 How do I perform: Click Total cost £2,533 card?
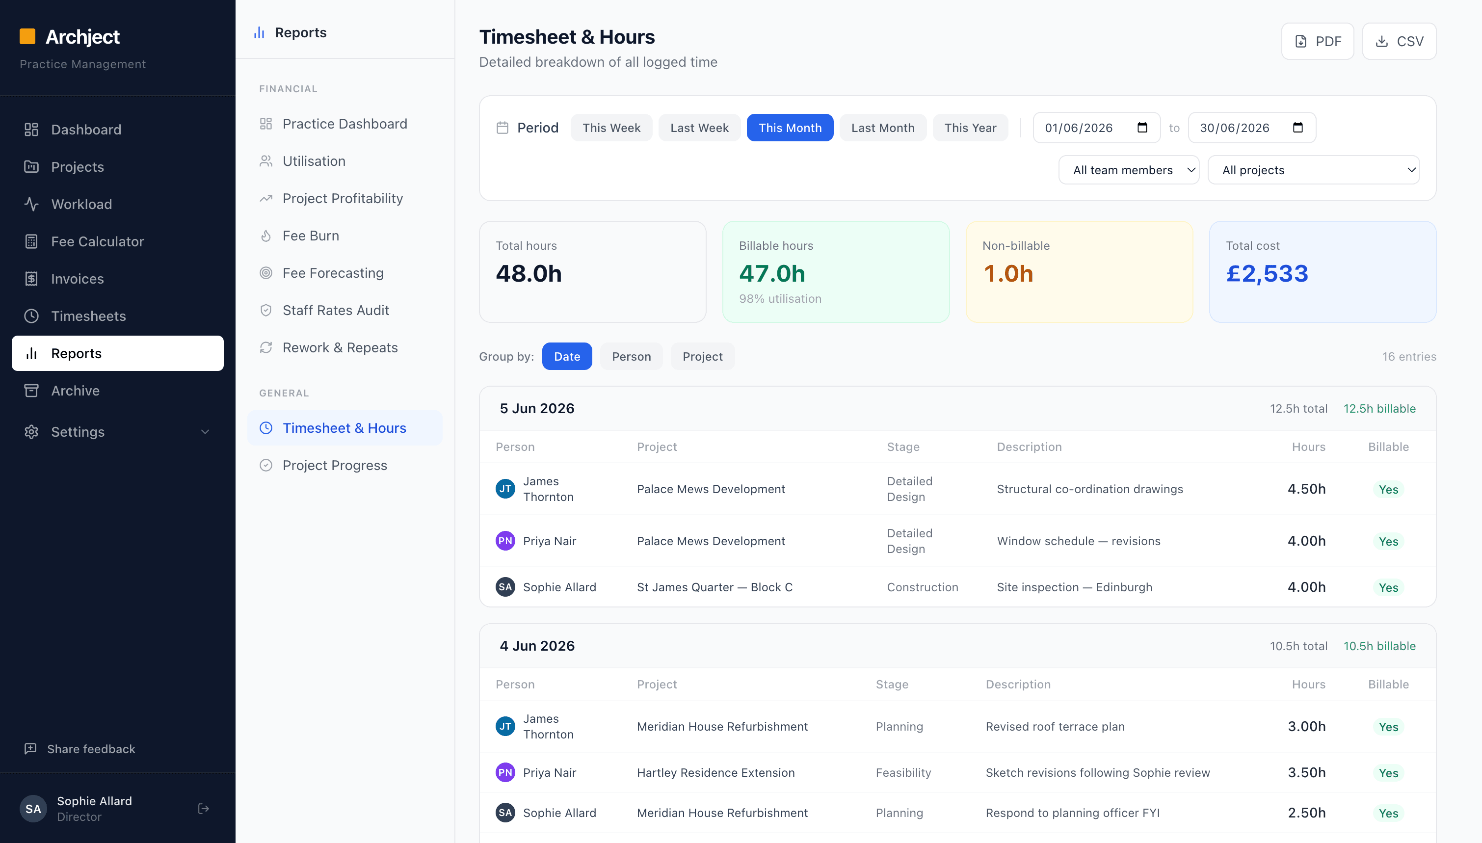(x=1322, y=271)
